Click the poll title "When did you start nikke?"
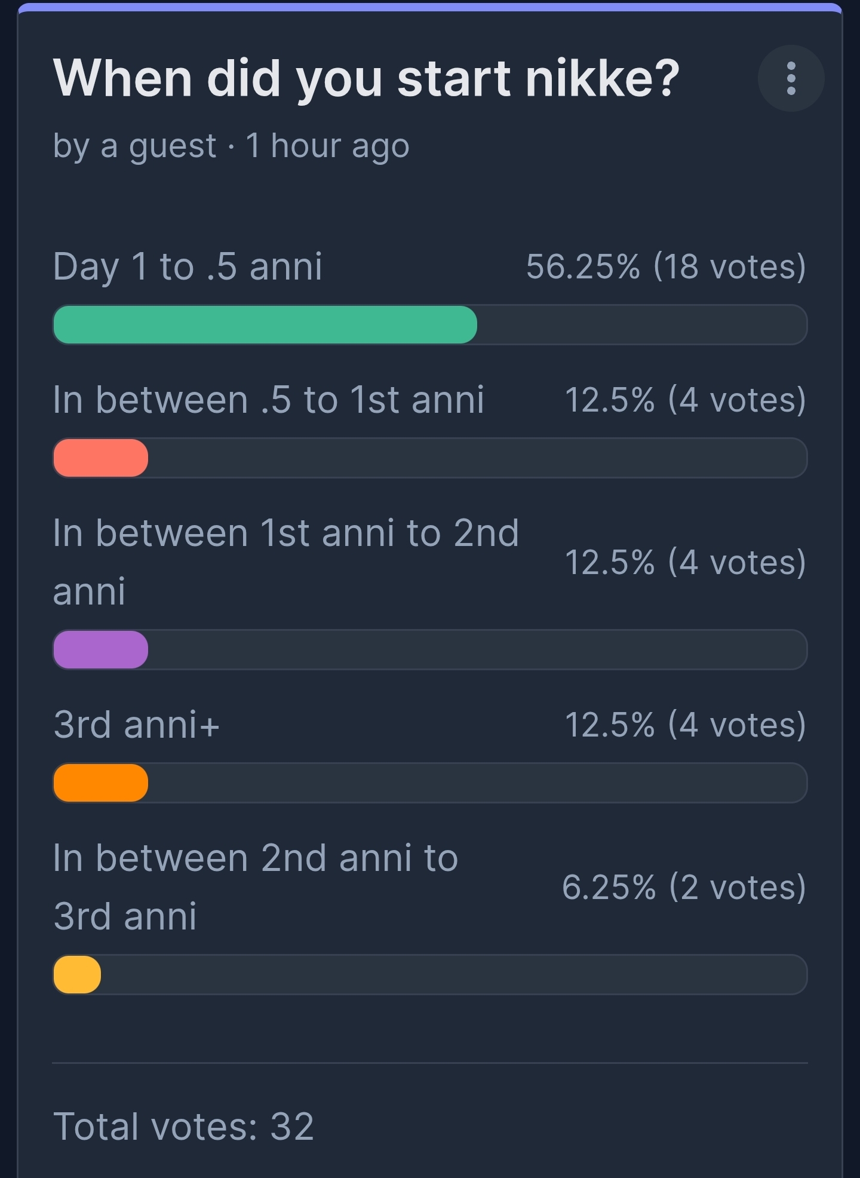860x1178 pixels. (366, 78)
